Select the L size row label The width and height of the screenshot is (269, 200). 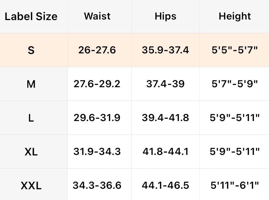(x=31, y=118)
